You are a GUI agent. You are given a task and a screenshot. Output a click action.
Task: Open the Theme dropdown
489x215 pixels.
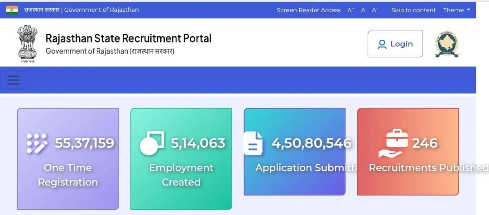point(456,10)
